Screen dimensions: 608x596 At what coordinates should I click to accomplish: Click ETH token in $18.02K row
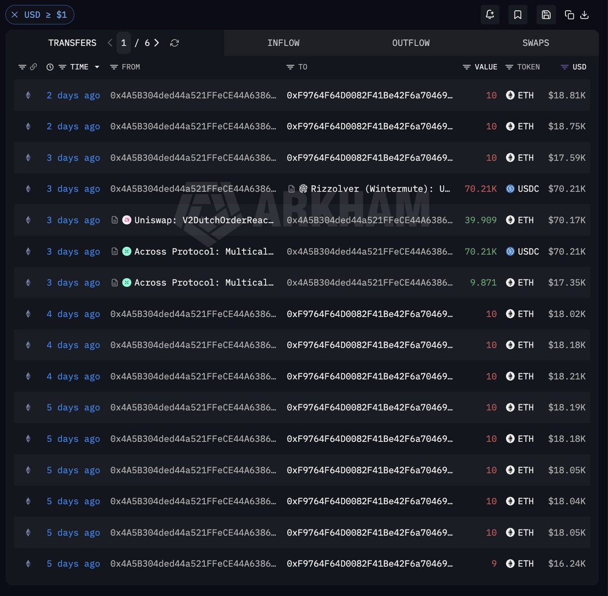pos(520,314)
